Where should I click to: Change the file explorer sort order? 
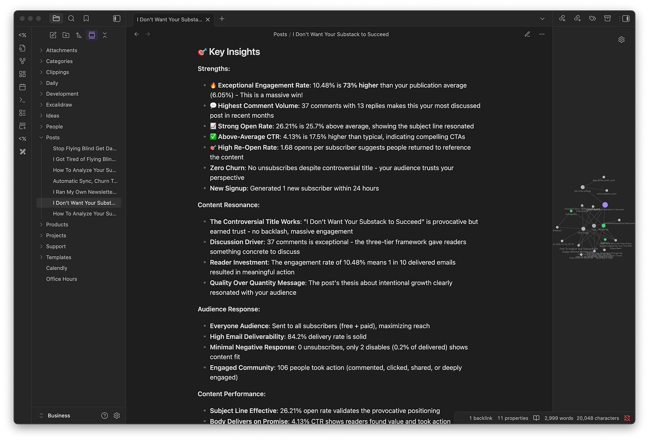tap(79, 35)
